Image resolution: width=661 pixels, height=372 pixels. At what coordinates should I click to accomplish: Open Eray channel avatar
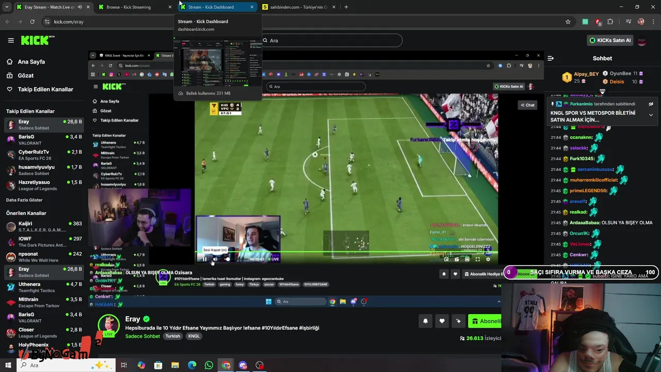coord(108,326)
